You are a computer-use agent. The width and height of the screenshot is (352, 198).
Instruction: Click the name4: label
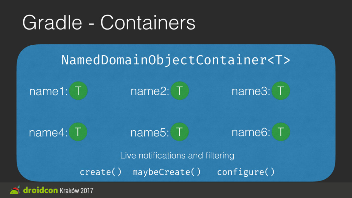[x=48, y=132]
